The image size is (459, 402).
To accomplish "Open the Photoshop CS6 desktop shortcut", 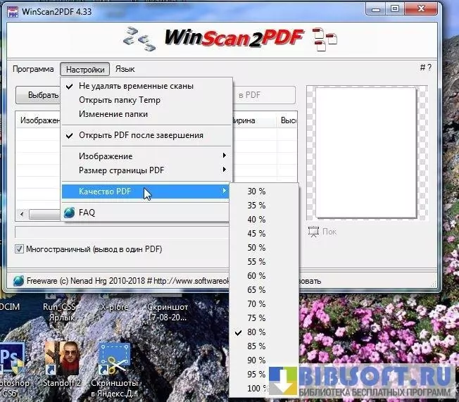I will coord(12,358).
